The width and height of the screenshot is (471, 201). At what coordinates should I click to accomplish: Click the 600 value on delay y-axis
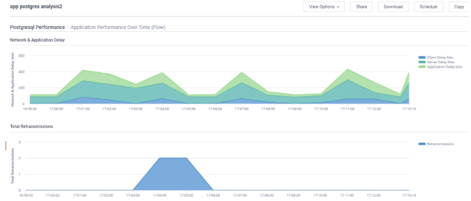coord(21,55)
